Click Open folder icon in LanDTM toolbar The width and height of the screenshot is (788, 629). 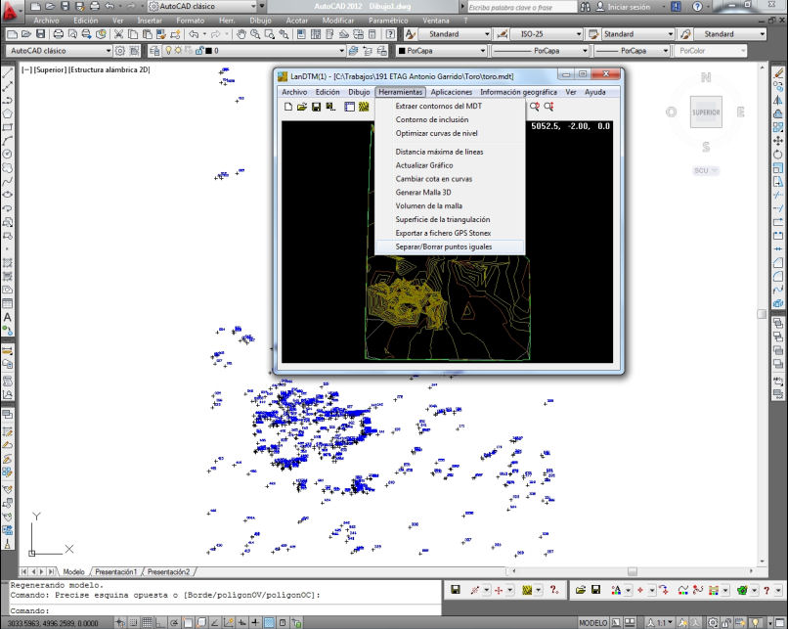(301, 107)
